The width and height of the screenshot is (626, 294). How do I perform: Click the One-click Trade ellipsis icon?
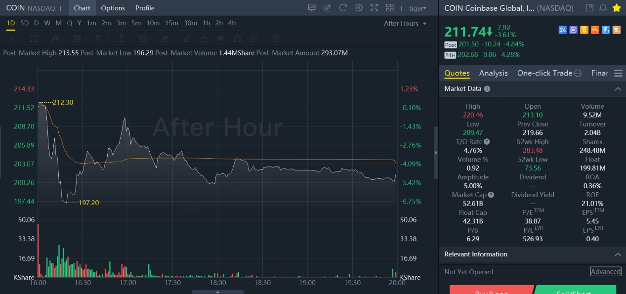click(578, 73)
